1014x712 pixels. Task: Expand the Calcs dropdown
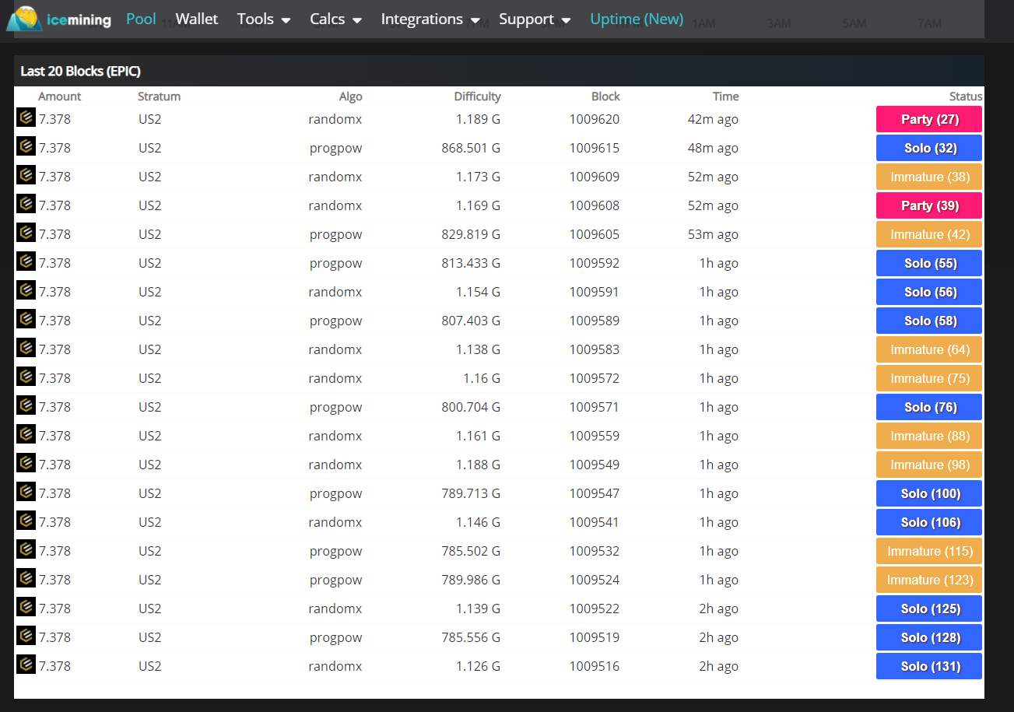pyautogui.click(x=335, y=19)
